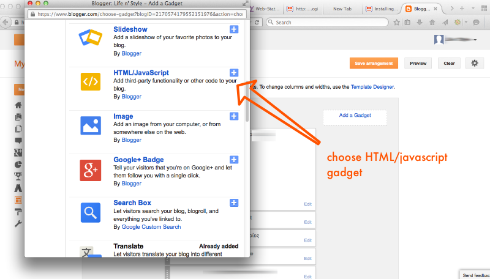Open the list all tabs dropdown arrow
Viewport: 490px width, 279px height.
click(x=473, y=9)
